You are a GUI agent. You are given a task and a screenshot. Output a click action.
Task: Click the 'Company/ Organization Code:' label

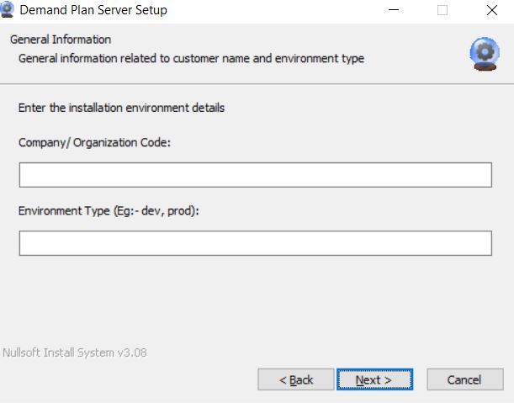(x=94, y=142)
